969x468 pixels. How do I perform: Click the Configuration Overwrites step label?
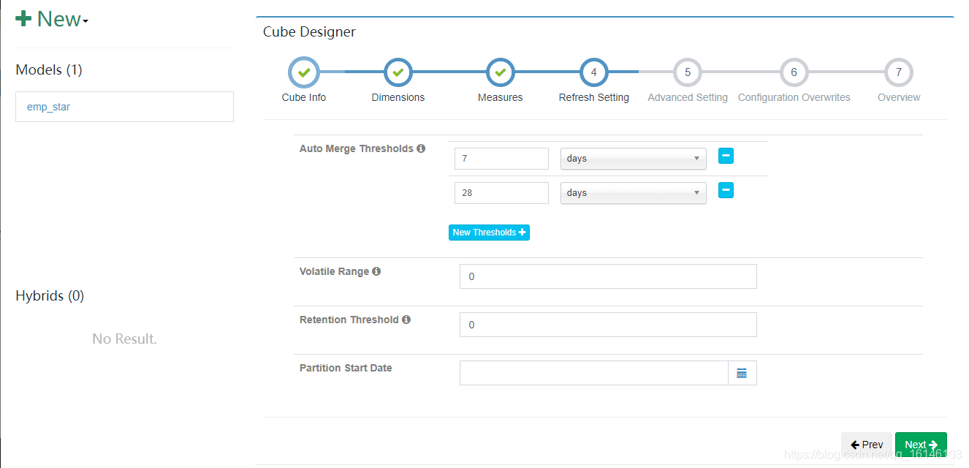(x=794, y=97)
